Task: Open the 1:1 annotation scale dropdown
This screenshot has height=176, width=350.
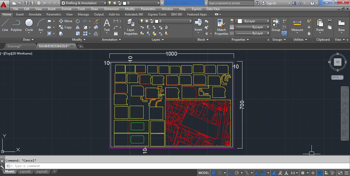Action: [x=294, y=173]
